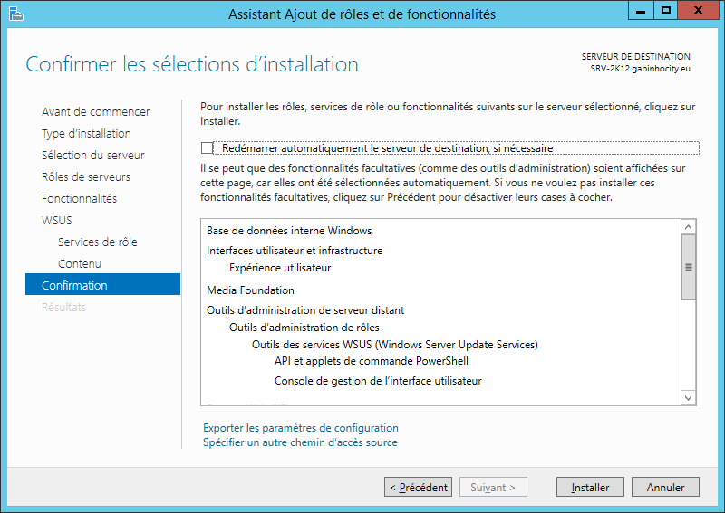The height and width of the screenshot is (513, 725).
Task: Click the scroll up arrow in the list
Action: pyautogui.click(x=688, y=227)
